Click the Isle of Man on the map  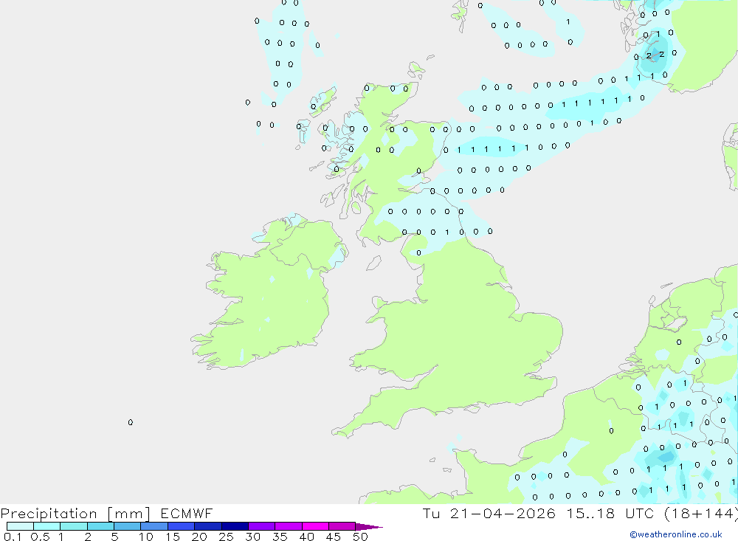374,263
